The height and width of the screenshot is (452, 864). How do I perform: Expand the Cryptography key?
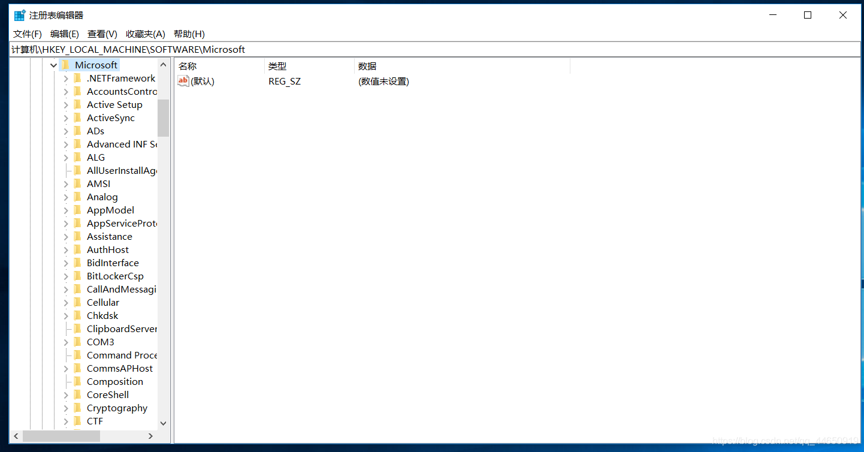[66, 408]
